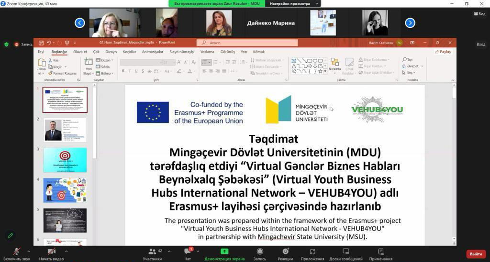Apply text shadow with the S button
The width and height of the screenshot is (490, 262).
point(143,71)
